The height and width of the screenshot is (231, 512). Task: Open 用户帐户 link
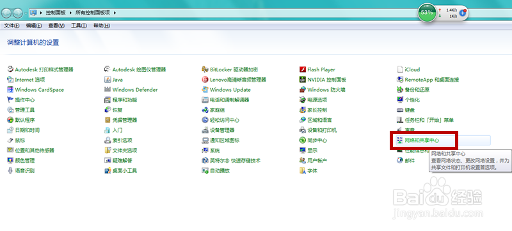tap(317, 160)
